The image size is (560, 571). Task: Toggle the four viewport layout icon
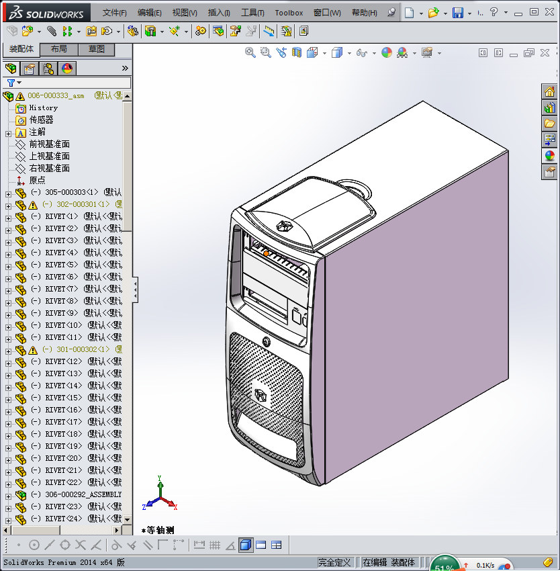(277, 545)
